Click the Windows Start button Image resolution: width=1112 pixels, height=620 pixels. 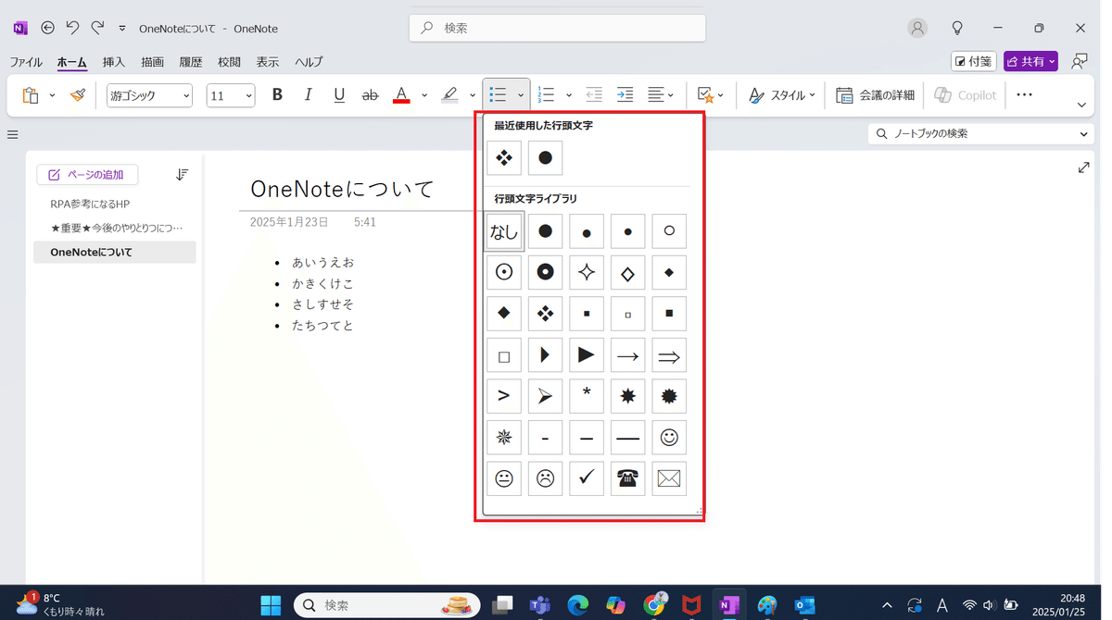pyautogui.click(x=271, y=605)
